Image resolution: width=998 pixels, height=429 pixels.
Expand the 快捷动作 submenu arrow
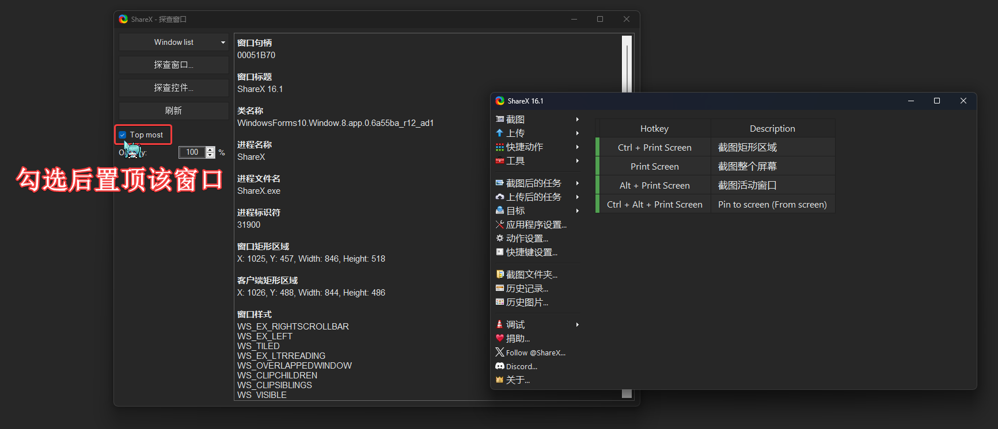tap(577, 147)
